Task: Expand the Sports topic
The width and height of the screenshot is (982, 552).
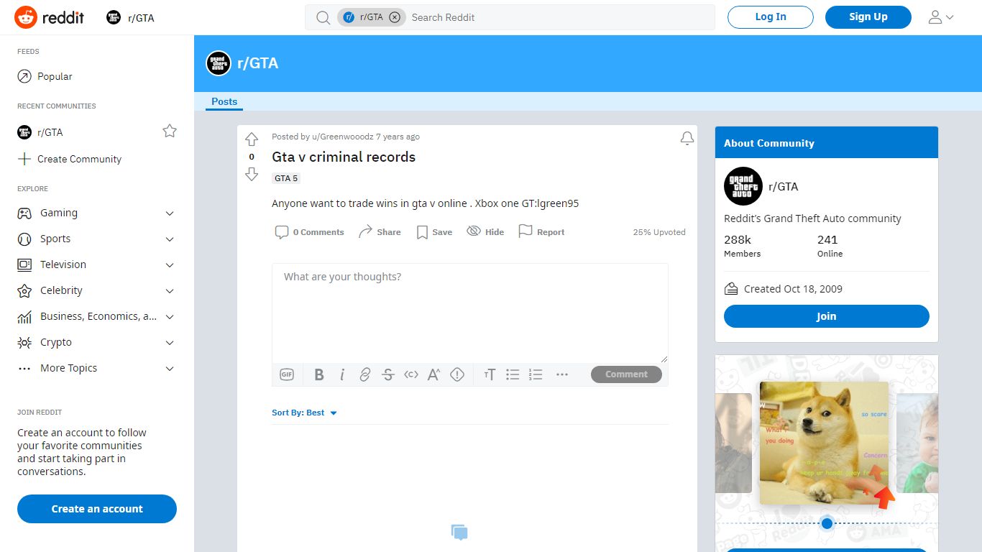Action: click(170, 239)
